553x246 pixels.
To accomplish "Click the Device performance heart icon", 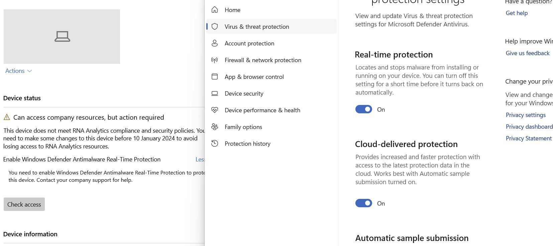I will (215, 110).
